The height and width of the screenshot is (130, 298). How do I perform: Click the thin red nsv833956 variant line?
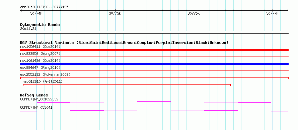point(154,57)
